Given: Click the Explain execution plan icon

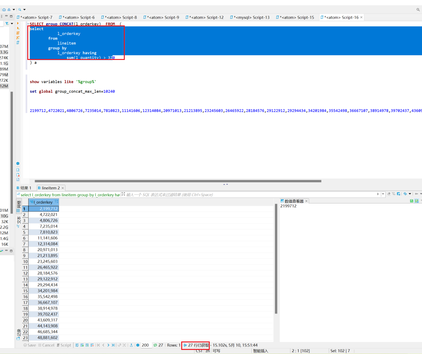Looking at the screenshot, I should point(18,42).
